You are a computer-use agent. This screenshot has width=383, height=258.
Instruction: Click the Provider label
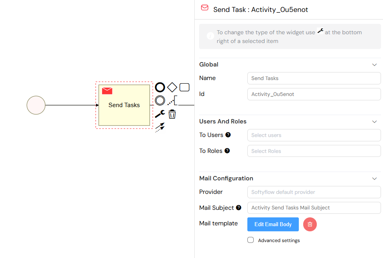pyautogui.click(x=211, y=192)
